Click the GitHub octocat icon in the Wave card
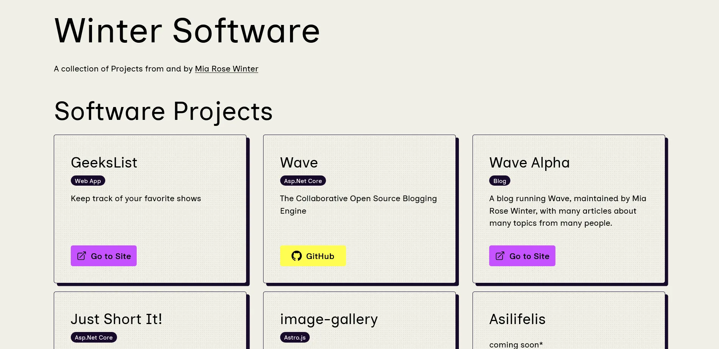This screenshot has height=349, width=719. point(296,256)
